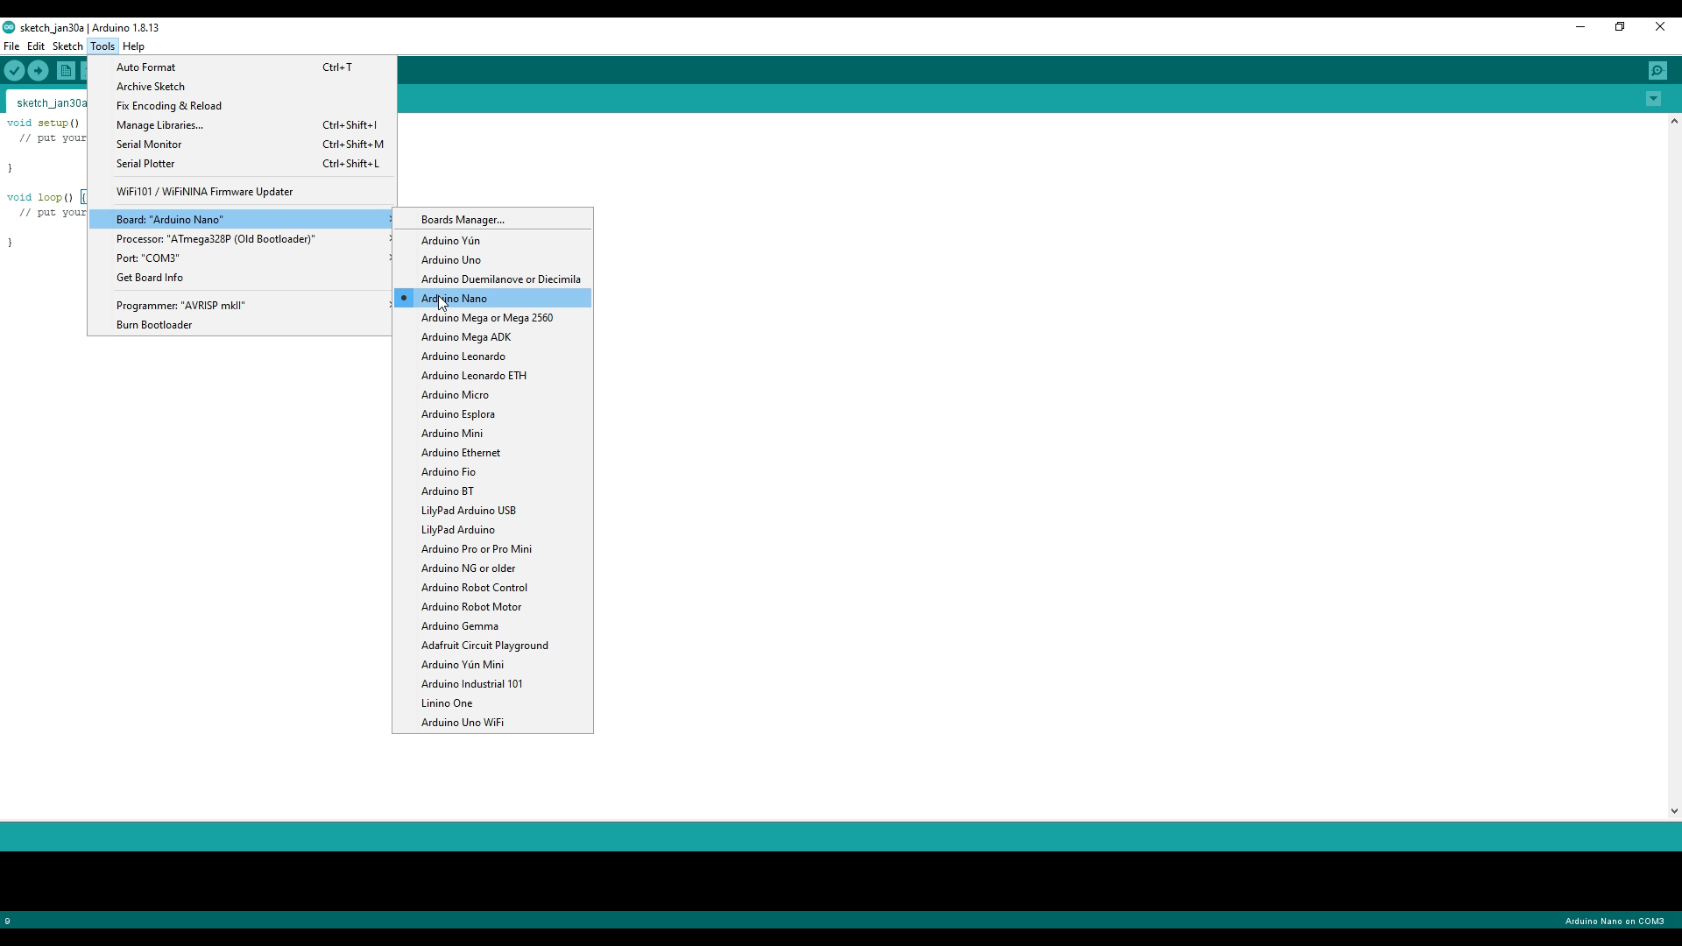Choose Arduino Mega or Mega 2560 board

[486, 318]
